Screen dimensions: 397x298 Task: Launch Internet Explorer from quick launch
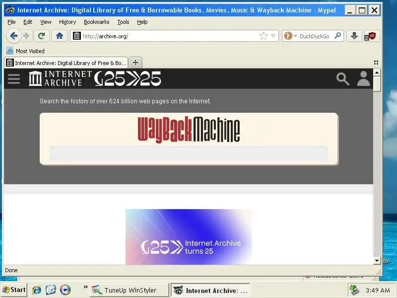click(37, 290)
